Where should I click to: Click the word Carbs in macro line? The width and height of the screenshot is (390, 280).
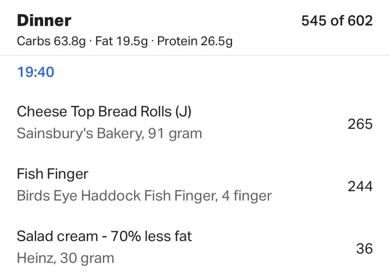point(34,41)
